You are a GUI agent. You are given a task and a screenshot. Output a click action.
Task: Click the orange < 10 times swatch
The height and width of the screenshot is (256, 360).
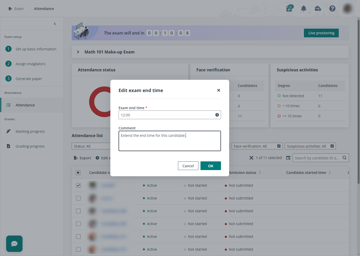[279, 106]
